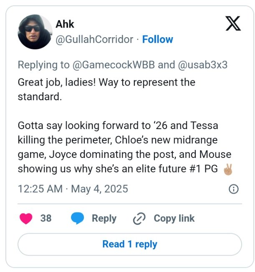Click the 38 likes count

coord(46,218)
